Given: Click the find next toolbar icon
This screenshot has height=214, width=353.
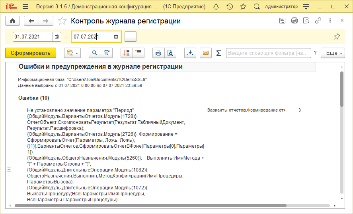Looking at the screenshot, I should (107, 53).
